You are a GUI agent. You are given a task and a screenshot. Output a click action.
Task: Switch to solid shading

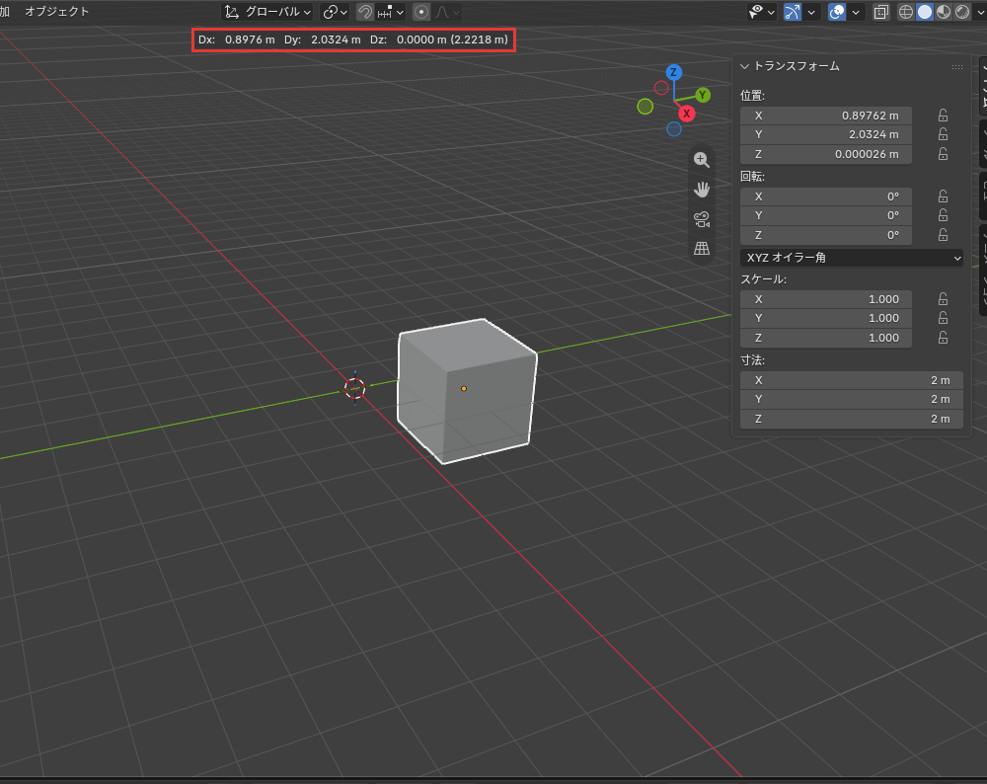coord(925,12)
